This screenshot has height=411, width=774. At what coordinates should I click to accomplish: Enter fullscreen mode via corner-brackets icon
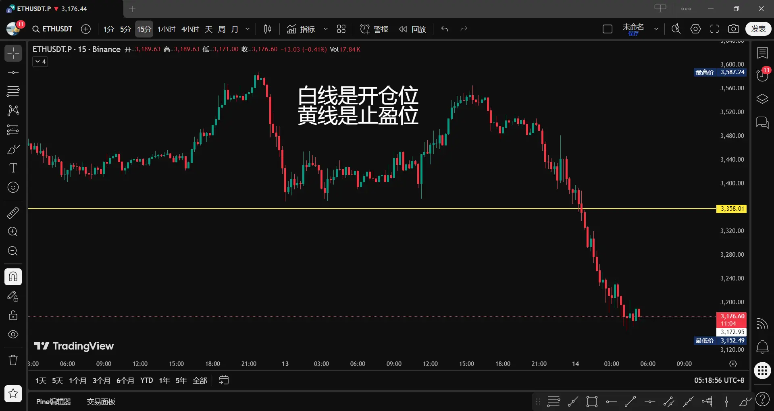(x=715, y=29)
